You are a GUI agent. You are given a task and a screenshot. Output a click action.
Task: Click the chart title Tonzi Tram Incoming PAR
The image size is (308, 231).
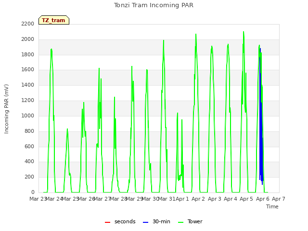pos(154,5)
